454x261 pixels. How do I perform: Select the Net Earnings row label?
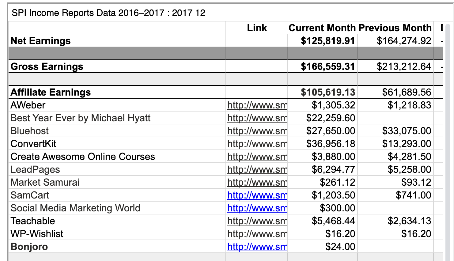[x=40, y=41]
